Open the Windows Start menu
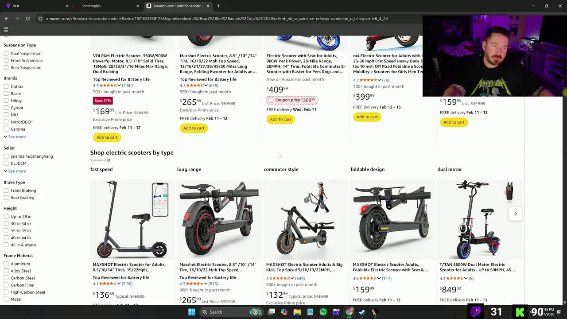Viewport: 567px width, 319px height. coord(191,312)
